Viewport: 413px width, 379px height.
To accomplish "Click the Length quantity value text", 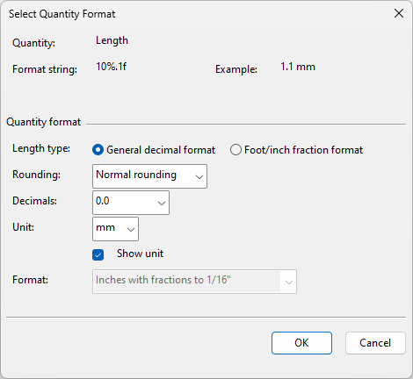I will click(112, 40).
